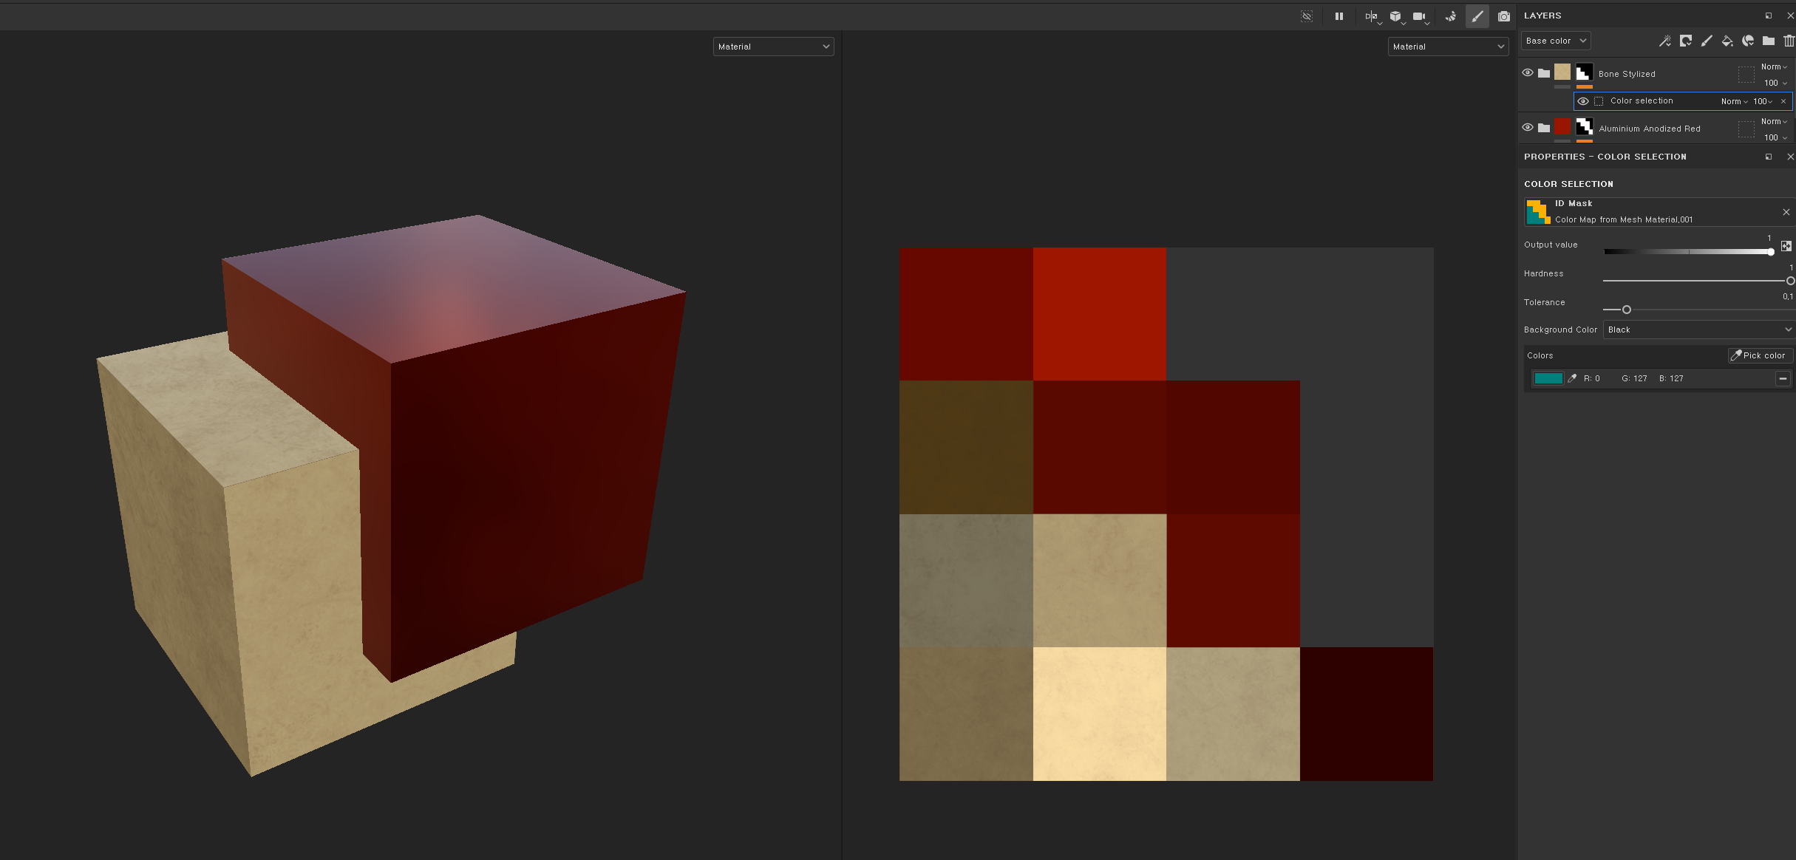The image size is (1796, 860).
Task: Open Bone Stylized blend mode Norm dropdown
Action: coord(1774,66)
